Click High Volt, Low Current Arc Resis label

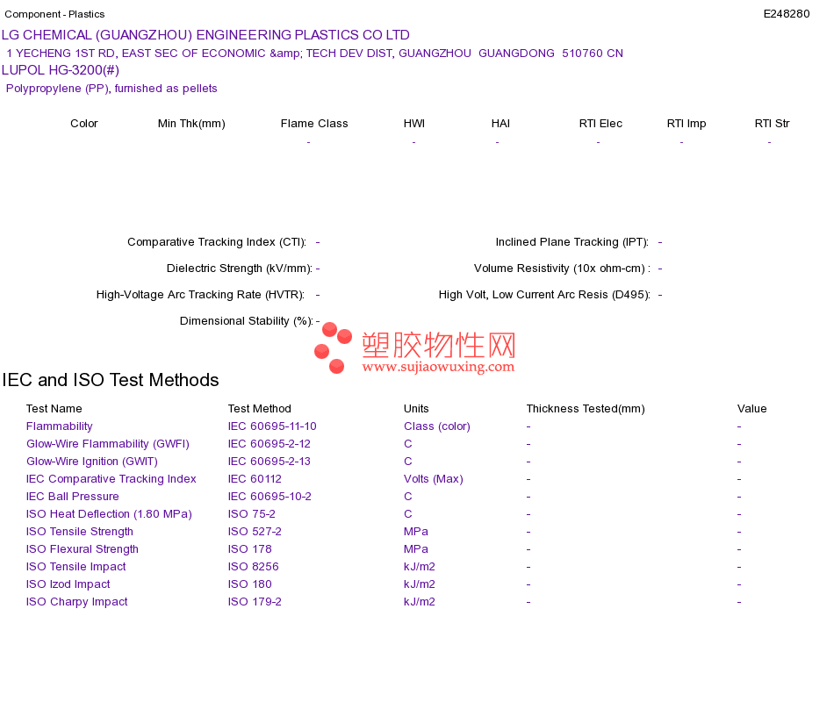pos(544,295)
